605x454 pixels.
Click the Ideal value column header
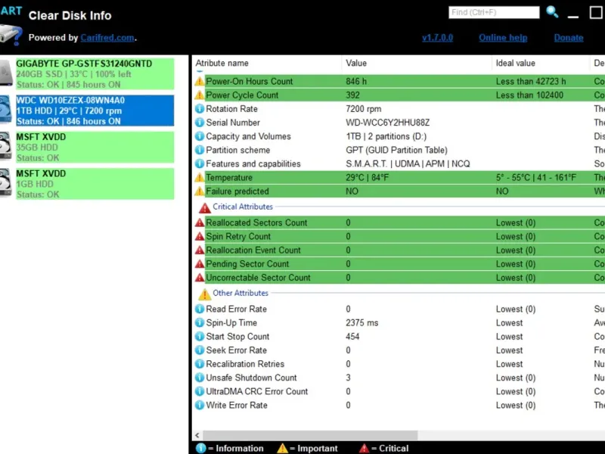coord(516,63)
